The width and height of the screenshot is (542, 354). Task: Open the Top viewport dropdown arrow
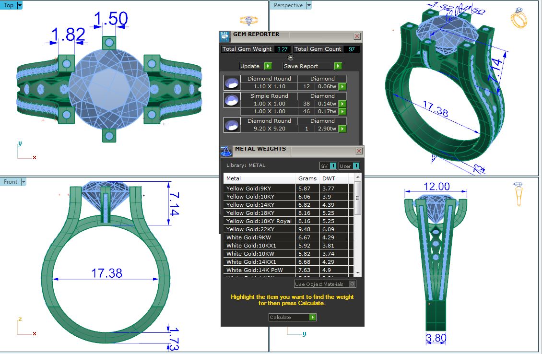click(20, 5)
